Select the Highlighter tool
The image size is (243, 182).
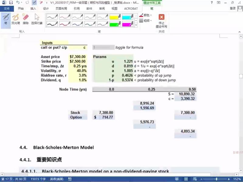15,19
